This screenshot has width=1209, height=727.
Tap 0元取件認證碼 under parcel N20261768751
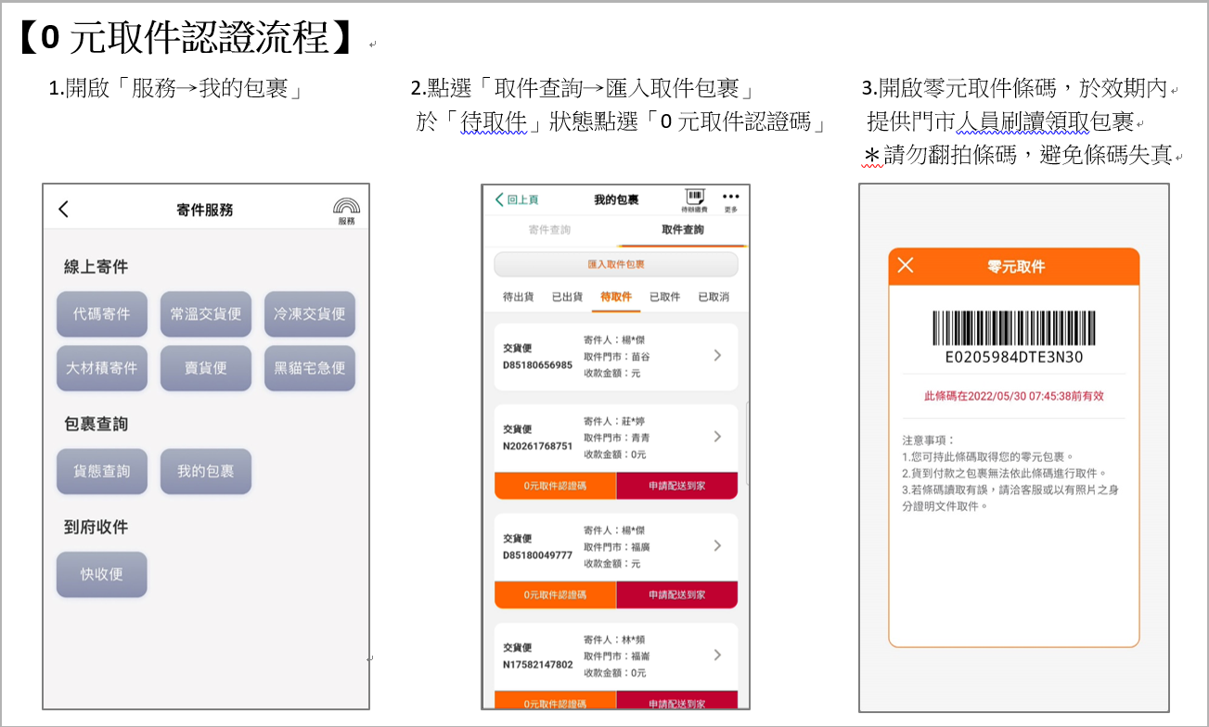click(555, 486)
